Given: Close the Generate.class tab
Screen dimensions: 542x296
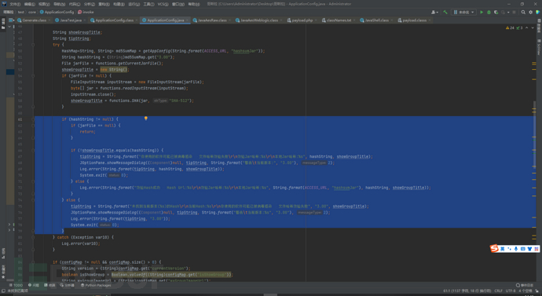Looking at the screenshot, I should coord(49,20).
